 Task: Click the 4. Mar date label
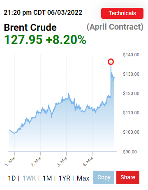(x=88, y=162)
